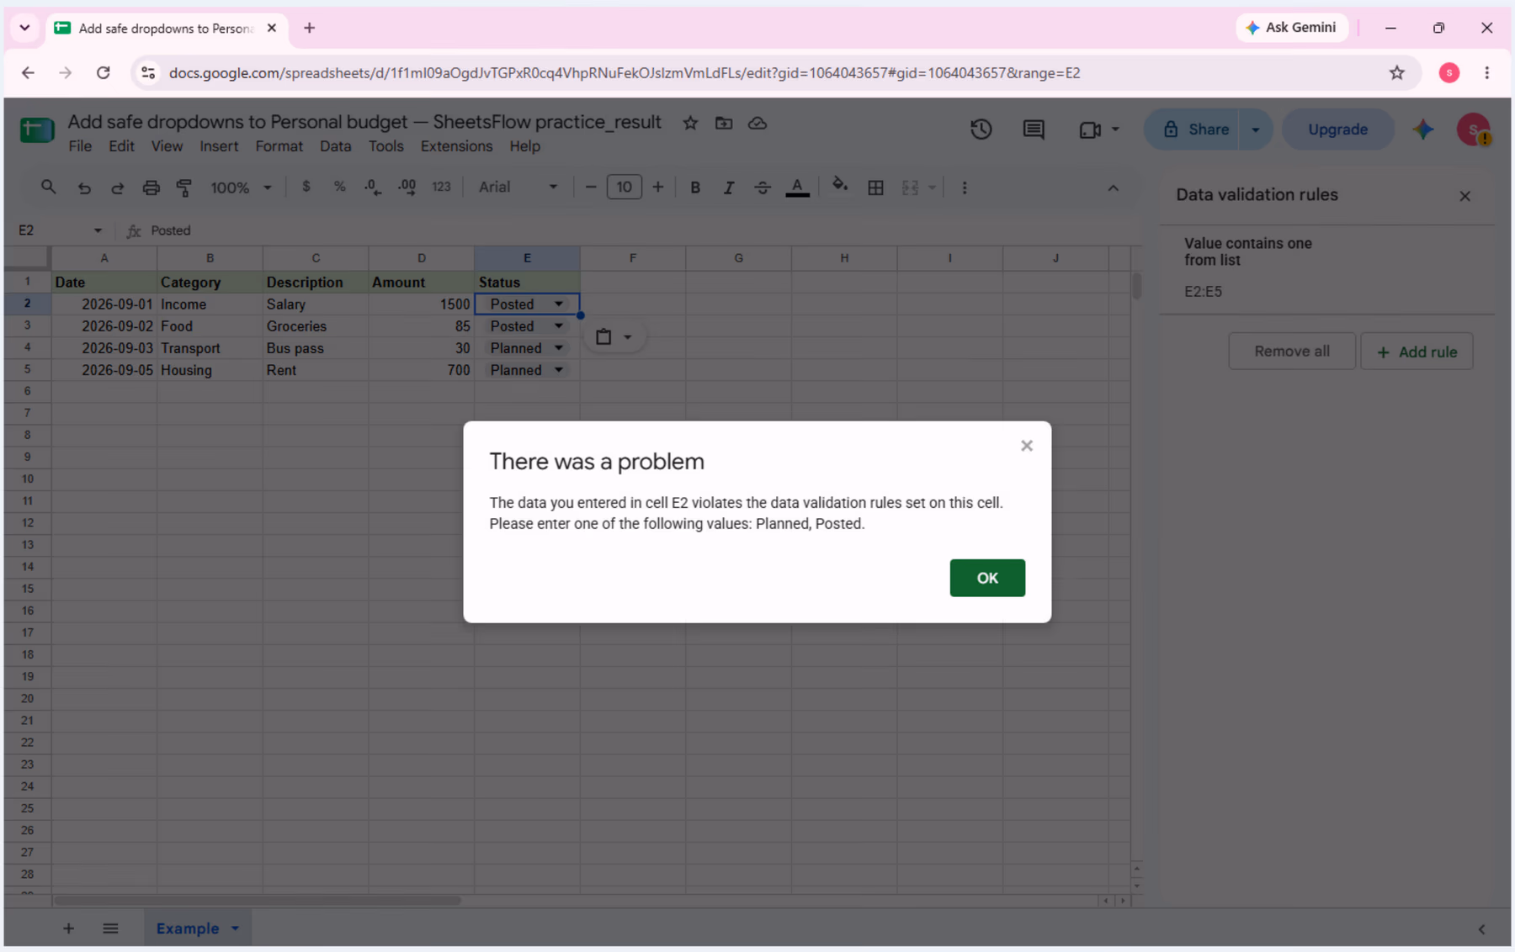Open the Arial font dropdown
The width and height of the screenshot is (1515, 952).
[x=518, y=187]
